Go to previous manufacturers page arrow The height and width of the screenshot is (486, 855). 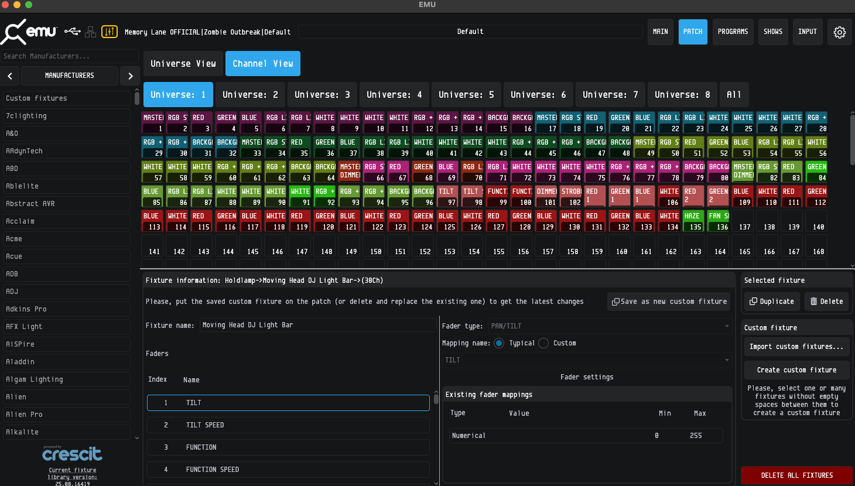[11, 76]
